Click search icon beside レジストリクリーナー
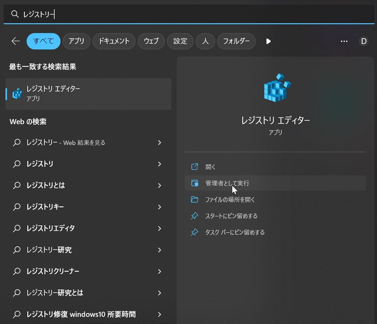The image size is (377, 324). tap(17, 271)
